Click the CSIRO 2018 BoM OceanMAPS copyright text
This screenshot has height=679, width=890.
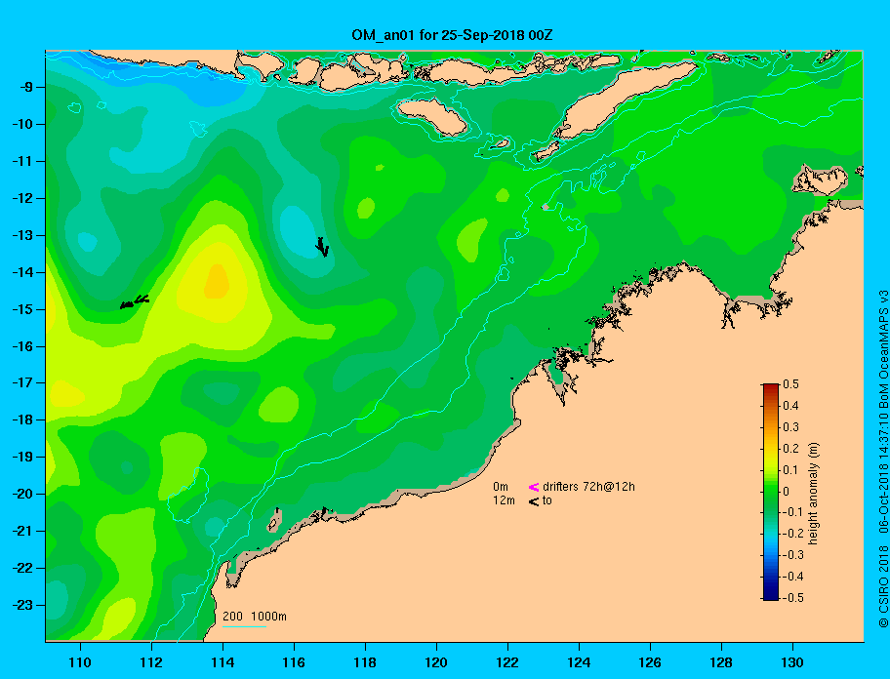pos(883,459)
